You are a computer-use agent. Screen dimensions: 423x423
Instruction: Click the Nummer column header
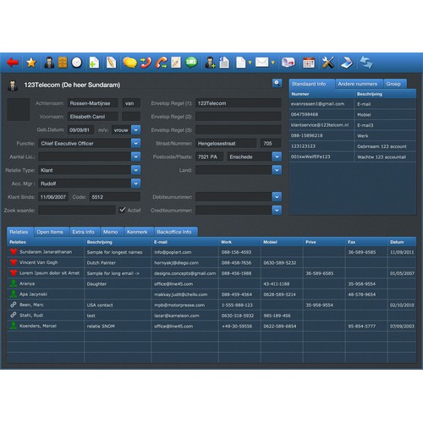pyautogui.click(x=321, y=94)
